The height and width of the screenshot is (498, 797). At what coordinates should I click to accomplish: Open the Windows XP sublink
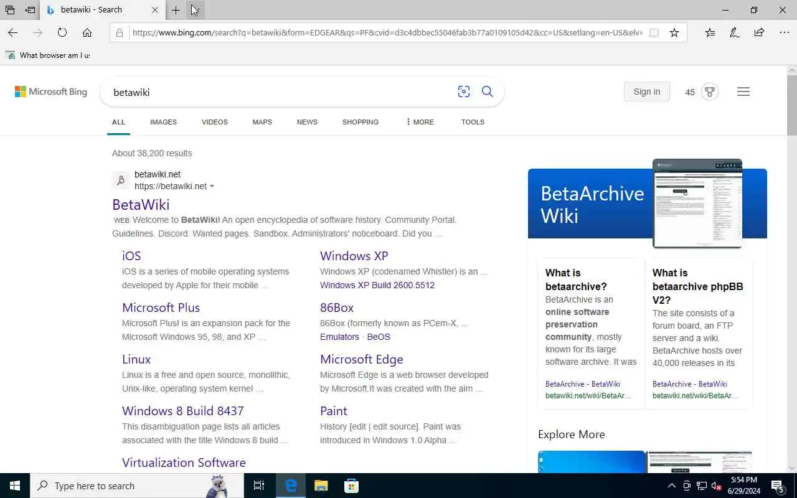tap(354, 256)
